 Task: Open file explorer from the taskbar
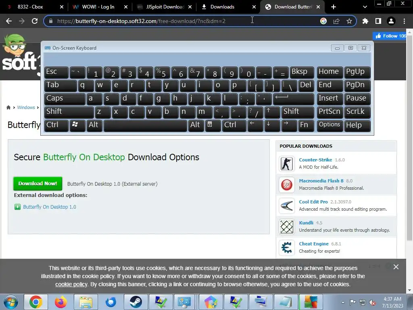[86, 302]
